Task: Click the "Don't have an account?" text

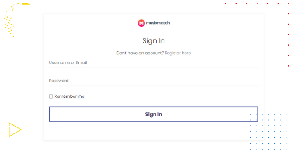Action: (140, 53)
